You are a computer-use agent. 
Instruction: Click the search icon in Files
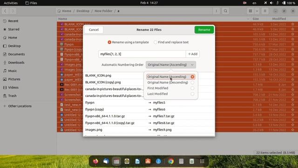pyautogui.click(x=225, y=11)
